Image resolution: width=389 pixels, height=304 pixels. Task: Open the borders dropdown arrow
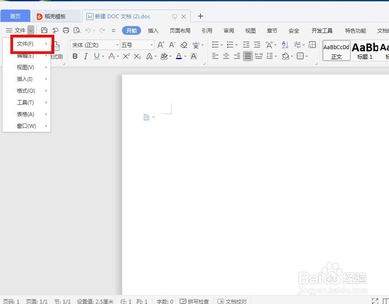coord(307,57)
